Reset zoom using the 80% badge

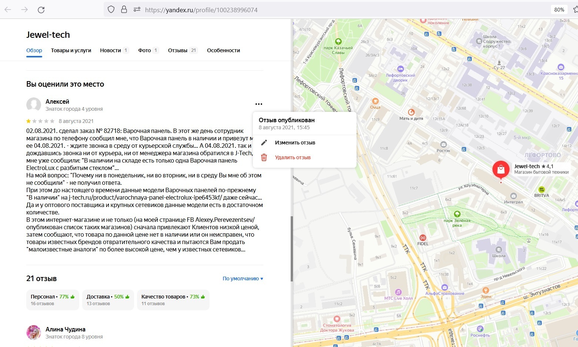(x=559, y=10)
